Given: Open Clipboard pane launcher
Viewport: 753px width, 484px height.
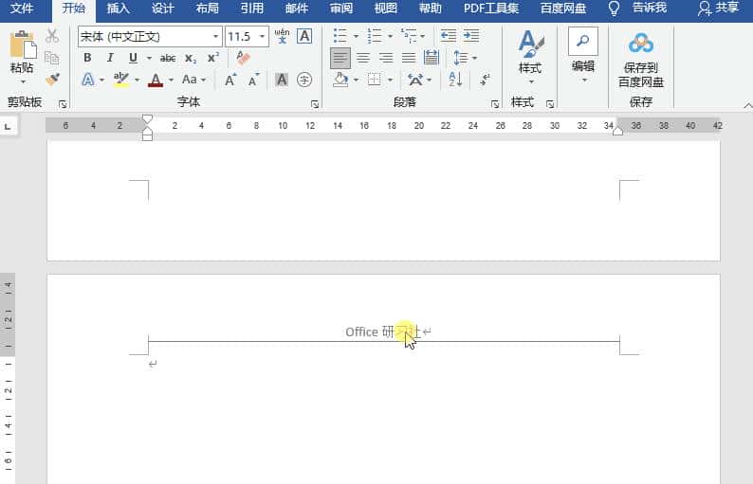Looking at the screenshot, I should [63, 103].
